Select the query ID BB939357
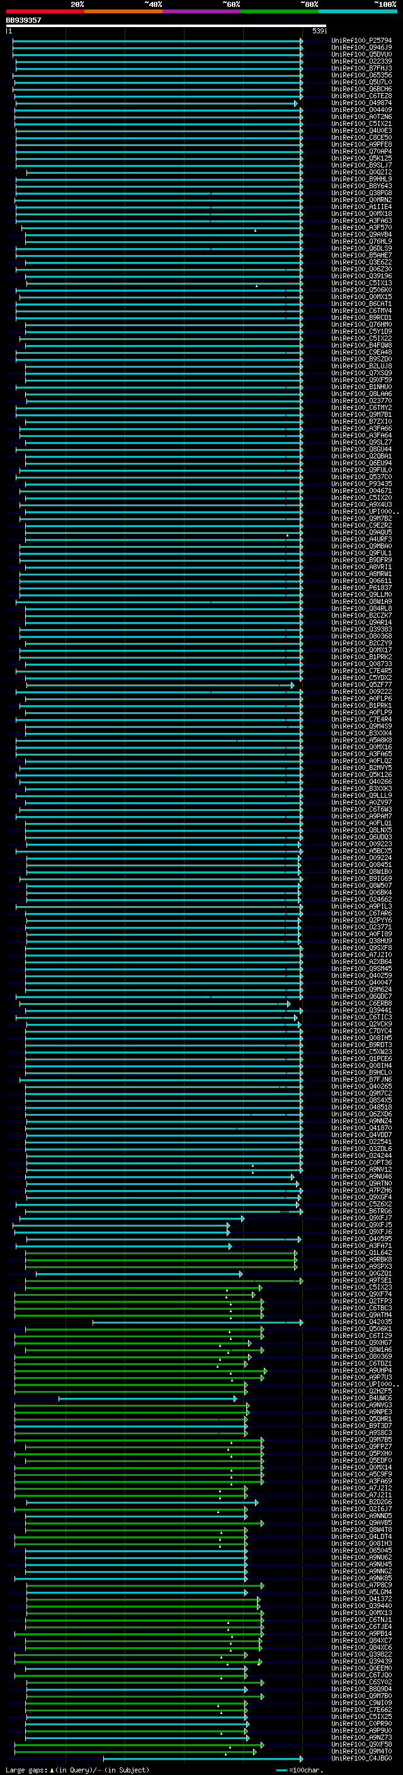The height and width of the screenshot is (1775, 403). click(x=23, y=21)
